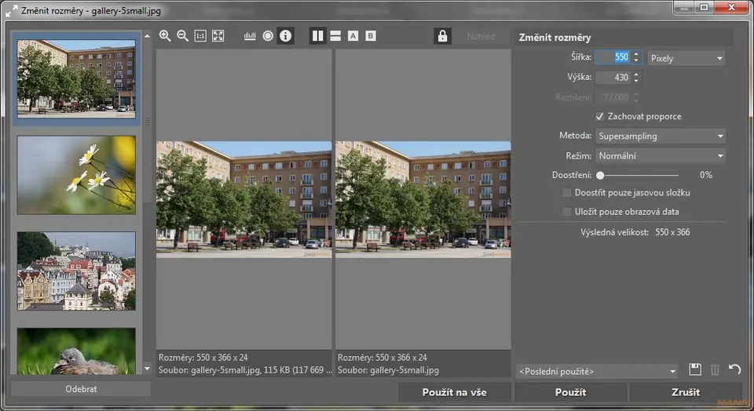Image resolution: width=754 pixels, height=411 pixels.
Task: Click the fit-to-window zoom icon
Action: [x=218, y=36]
